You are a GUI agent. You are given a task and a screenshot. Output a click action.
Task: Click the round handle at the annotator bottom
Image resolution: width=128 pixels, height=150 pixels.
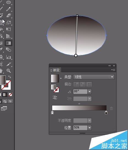click(76, 56)
